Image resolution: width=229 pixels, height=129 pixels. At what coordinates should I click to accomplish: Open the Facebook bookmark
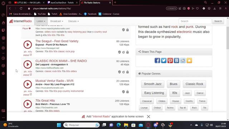click(x=90, y=14)
